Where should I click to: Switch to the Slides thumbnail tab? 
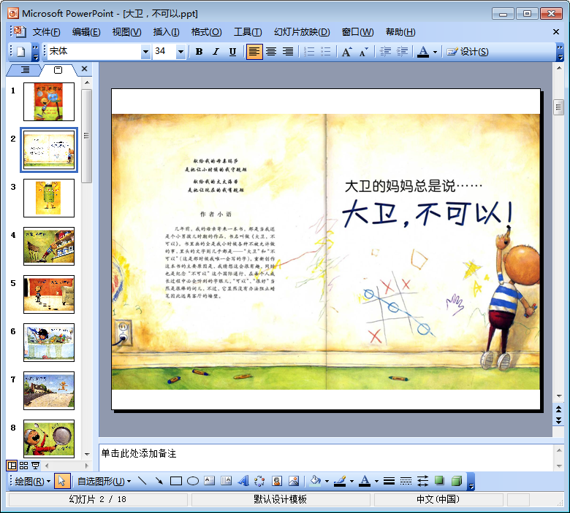click(x=58, y=70)
